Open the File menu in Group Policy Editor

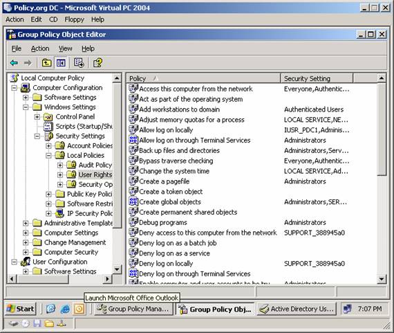[17, 48]
